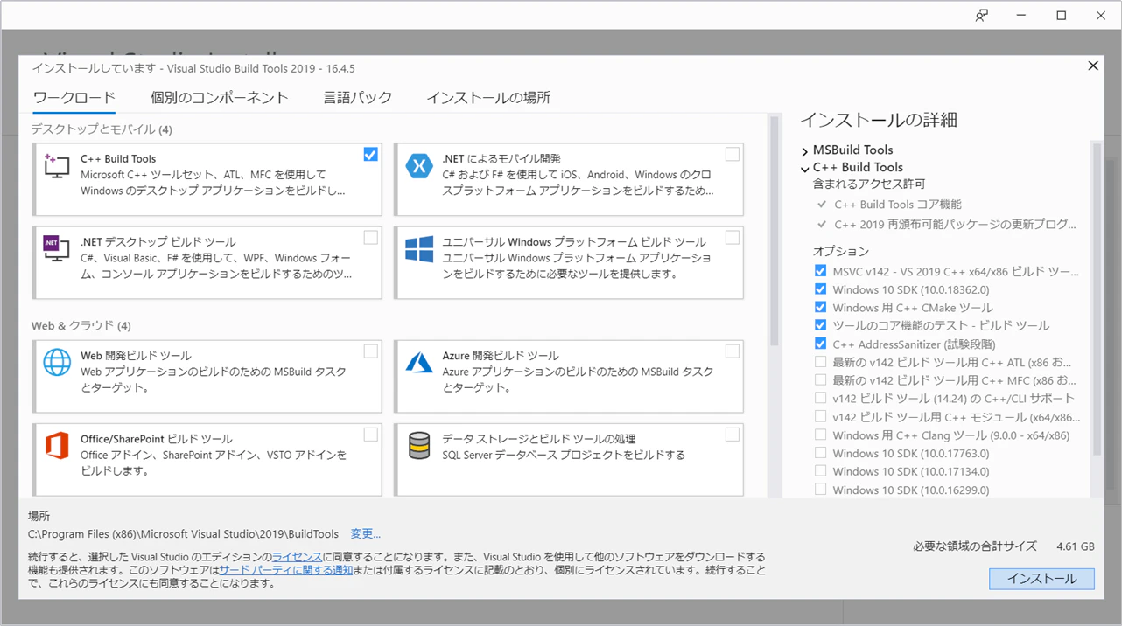The image size is (1122, 626).
Task: Open the 言語パック tab
Action: 358,98
